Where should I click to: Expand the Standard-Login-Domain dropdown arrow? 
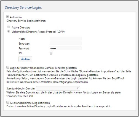[x=78, y=88]
